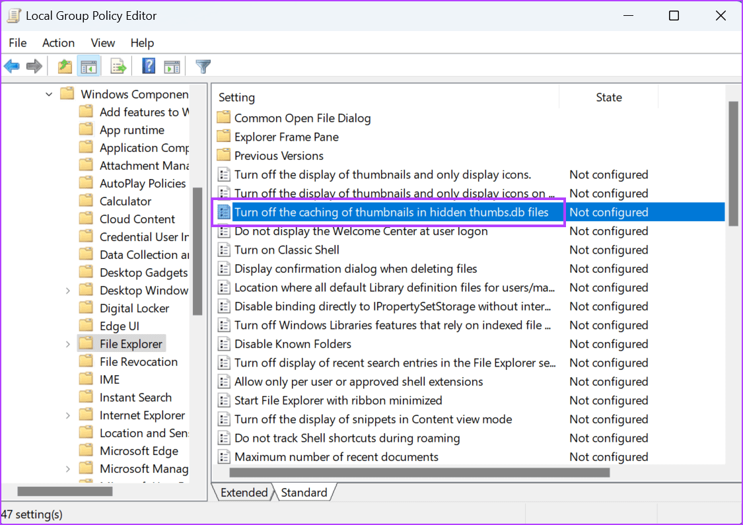This screenshot has width=743, height=525.
Task: Toggle the action pane icon
Action: pos(172,66)
